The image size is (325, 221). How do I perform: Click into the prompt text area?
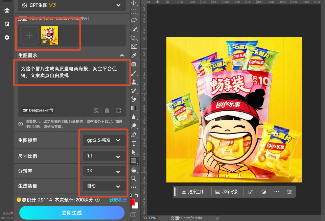click(x=72, y=84)
